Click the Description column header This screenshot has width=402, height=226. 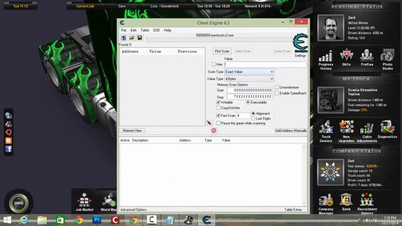point(140,141)
